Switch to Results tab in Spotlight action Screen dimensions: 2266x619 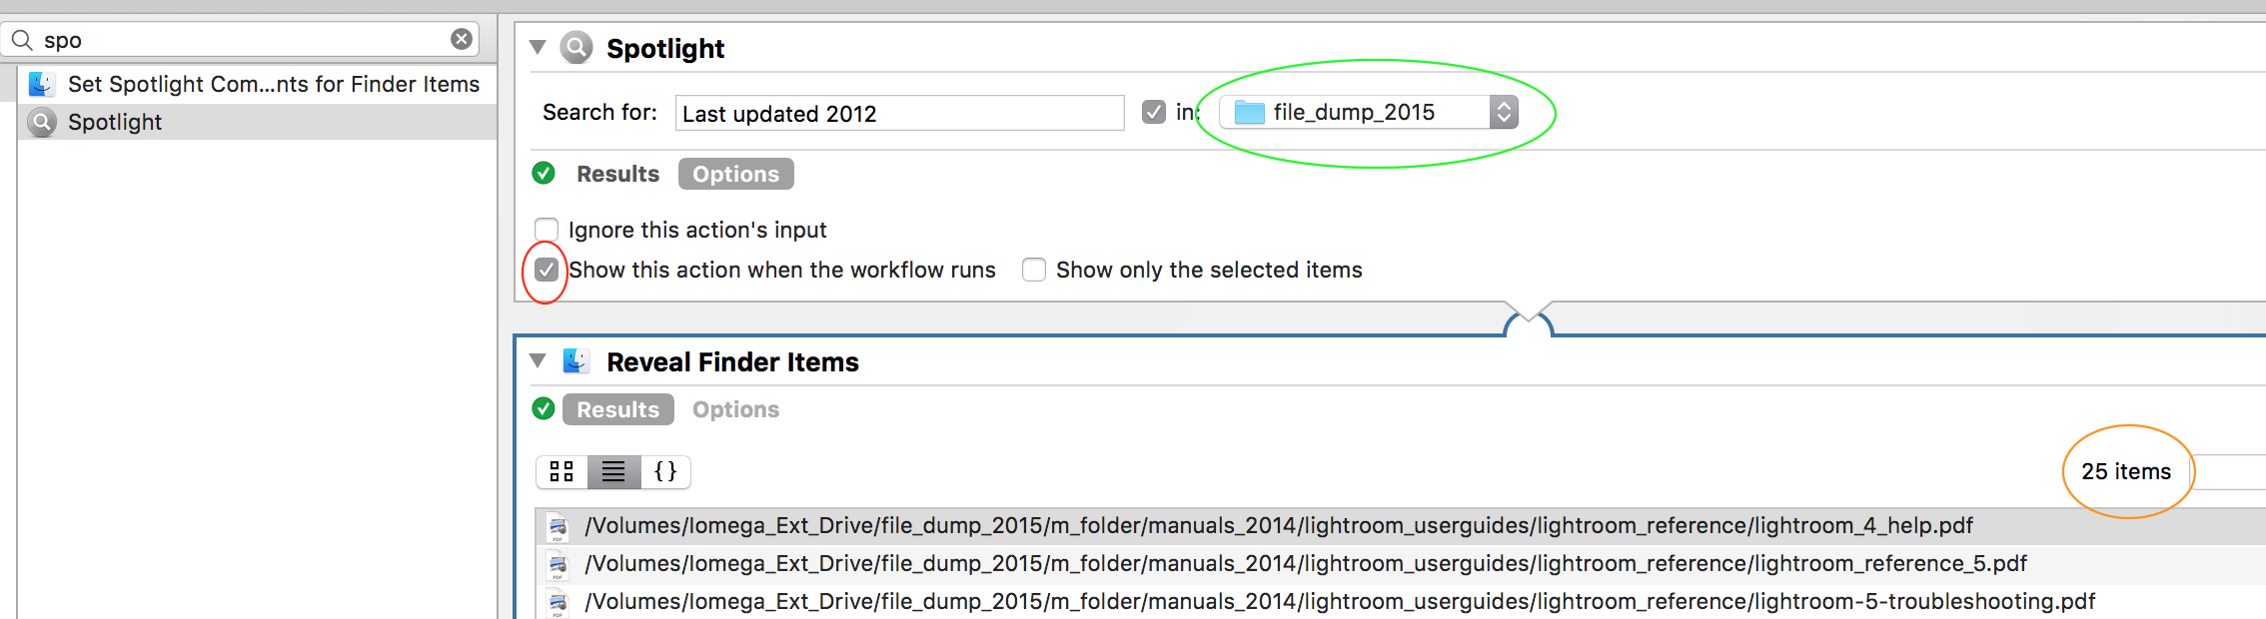(x=617, y=174)
